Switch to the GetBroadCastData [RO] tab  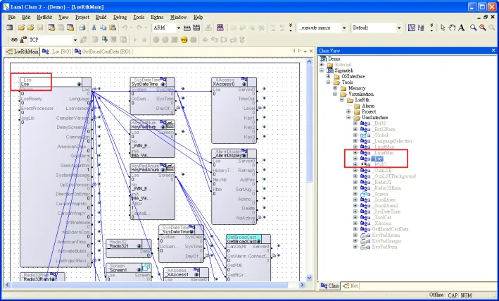click(x=103, y=51)
